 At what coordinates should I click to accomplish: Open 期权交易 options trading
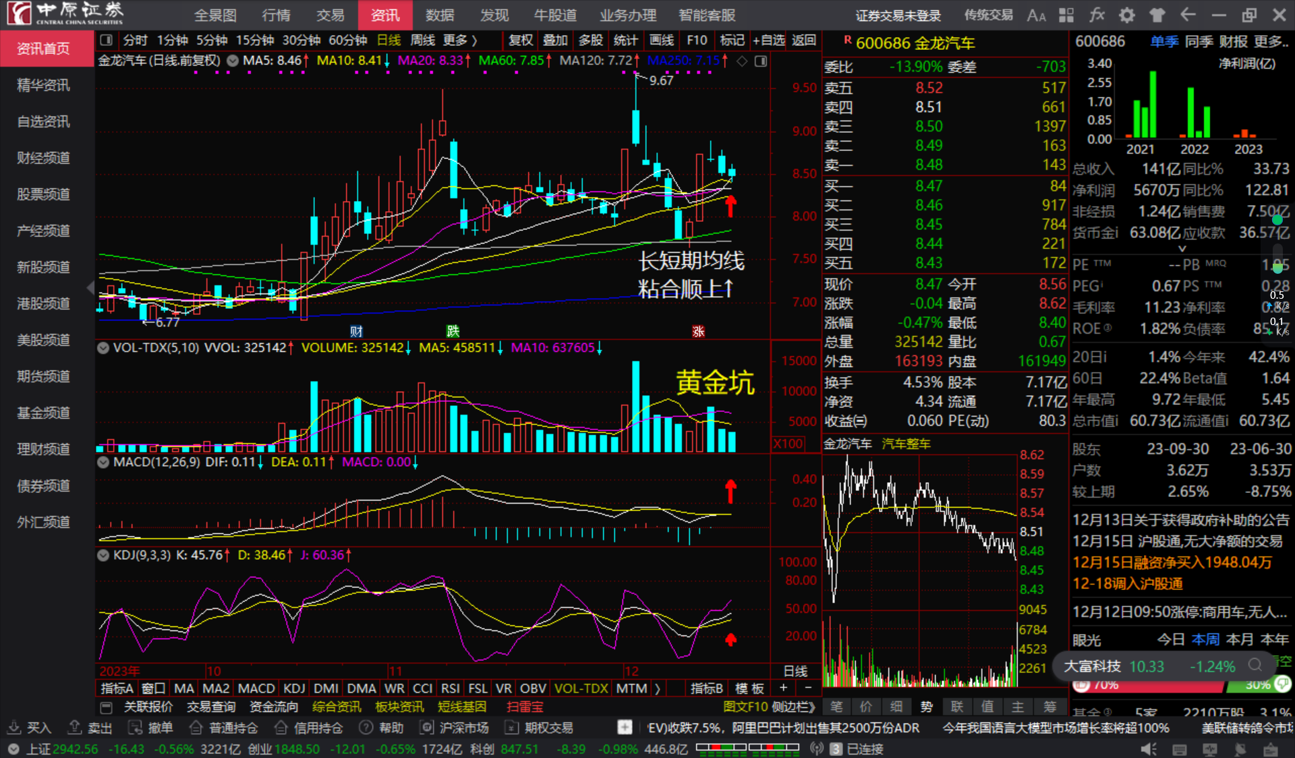[540, 728]
